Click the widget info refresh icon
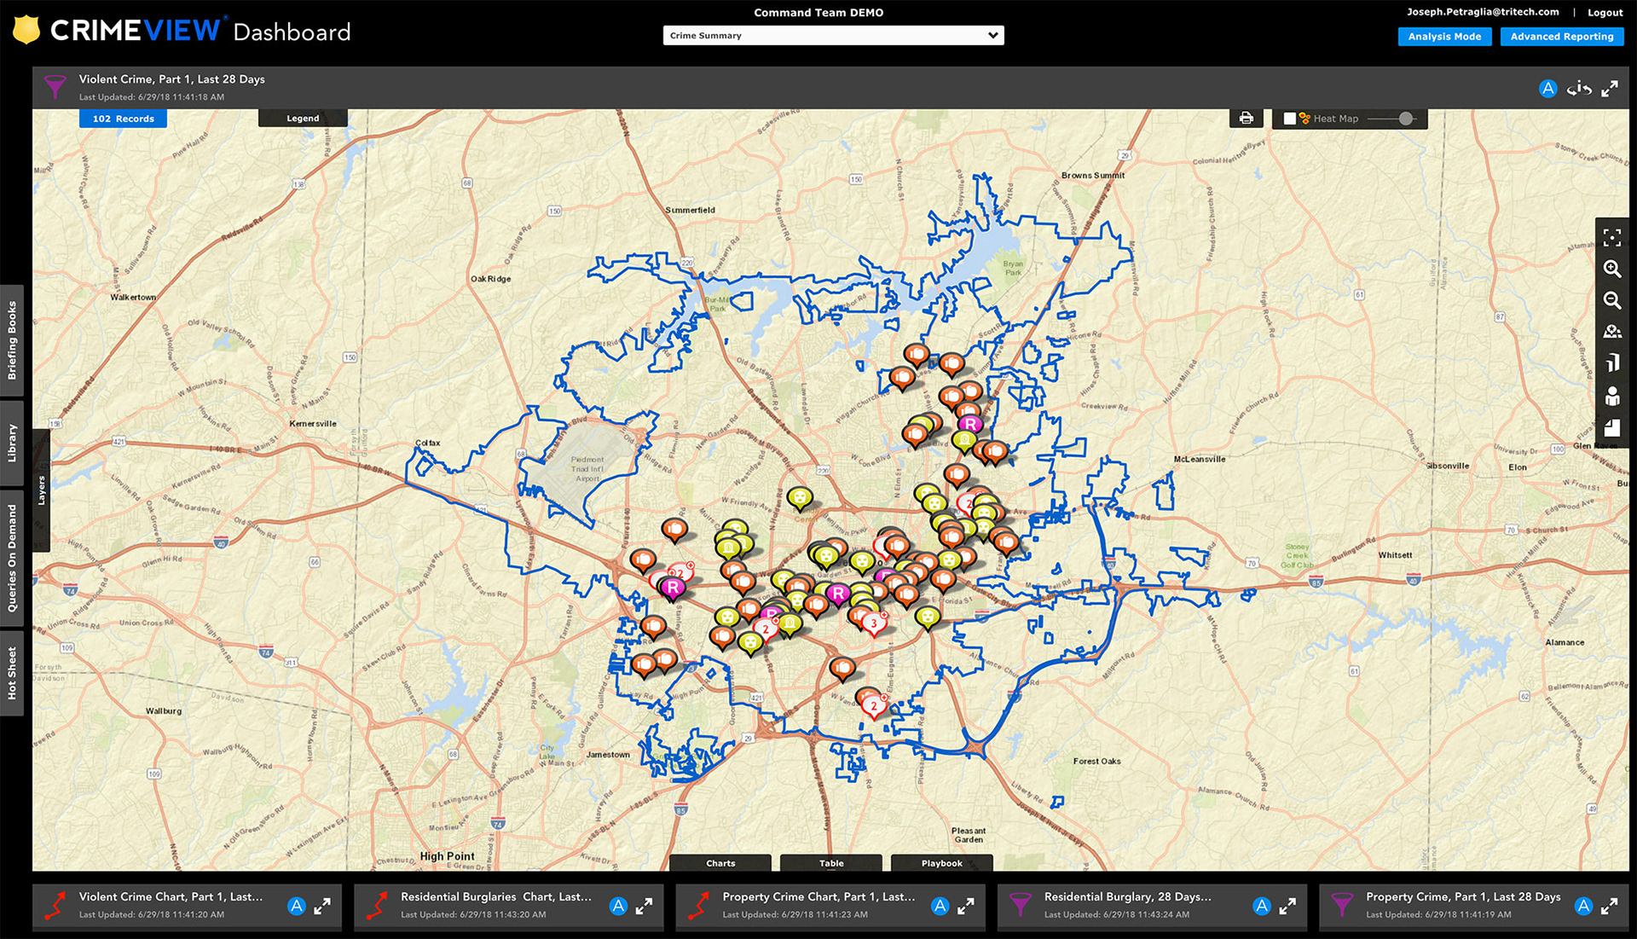 [x=1579, y=89]
